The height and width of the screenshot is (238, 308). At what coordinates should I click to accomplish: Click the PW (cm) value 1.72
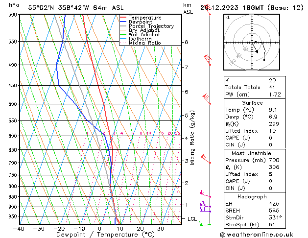pyautogui.click(x=275, y=95)
